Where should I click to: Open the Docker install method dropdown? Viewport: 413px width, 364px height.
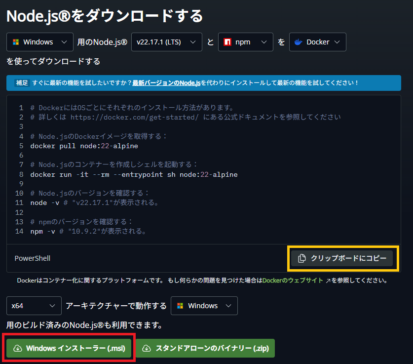[318, 42]
